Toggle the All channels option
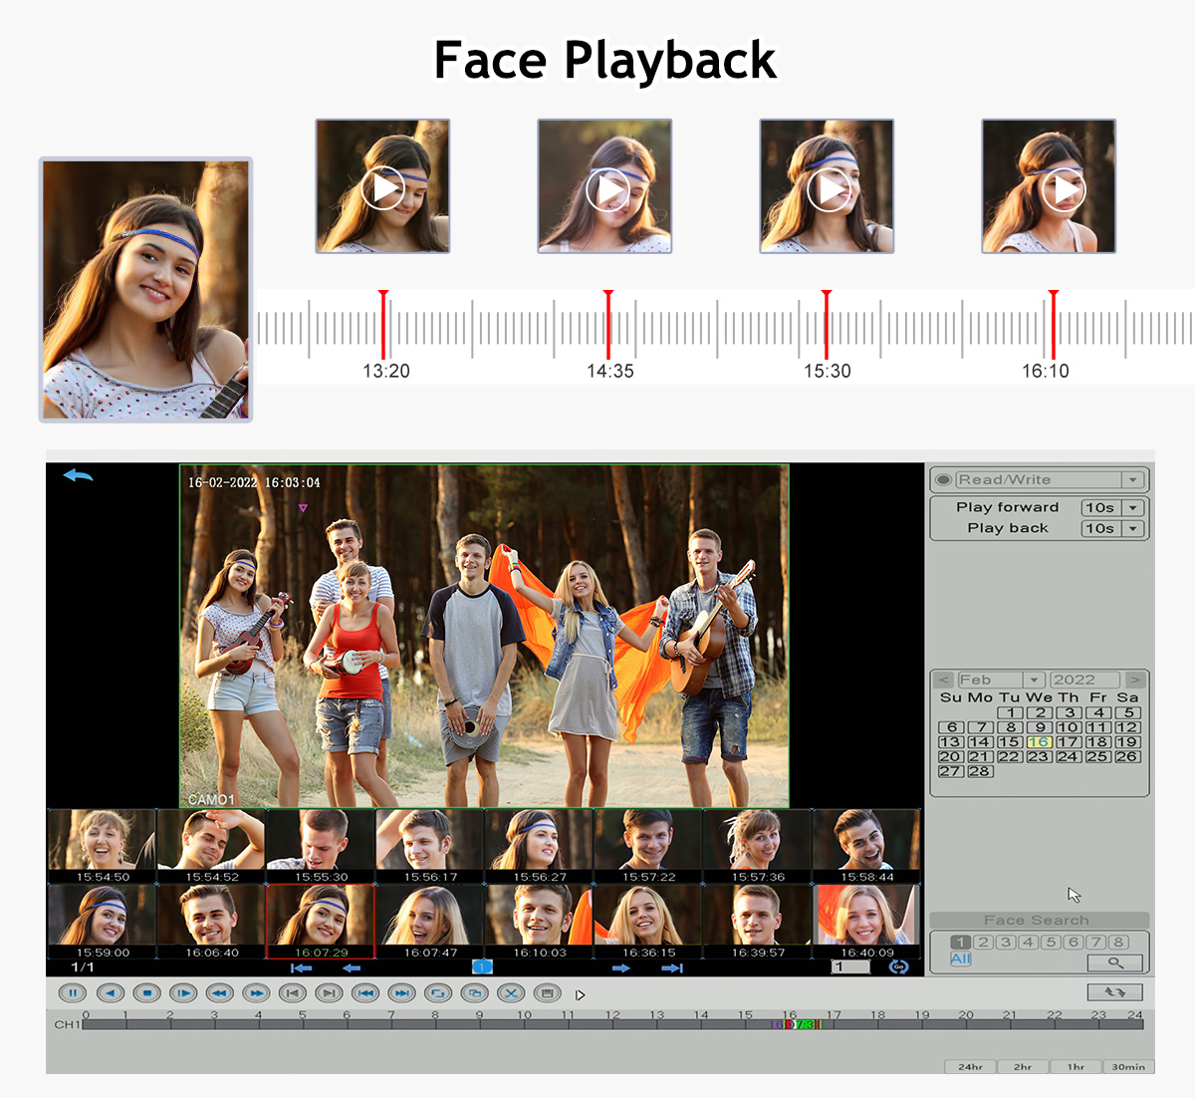This screenshot has height=1098, width=1195. point(961,960)
